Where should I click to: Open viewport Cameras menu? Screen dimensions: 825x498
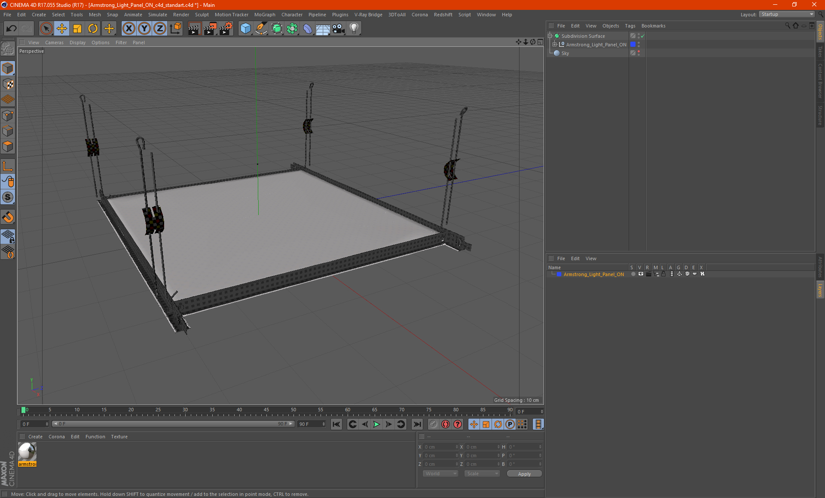pyautogui.click(x=54, y=43)
